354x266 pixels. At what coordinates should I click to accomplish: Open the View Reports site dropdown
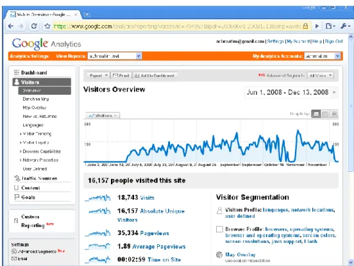click(115, 56)
